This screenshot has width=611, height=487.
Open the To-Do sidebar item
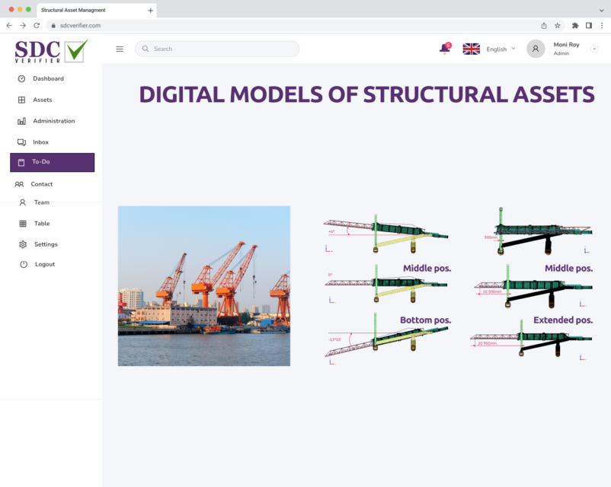(x=52, y=162)
